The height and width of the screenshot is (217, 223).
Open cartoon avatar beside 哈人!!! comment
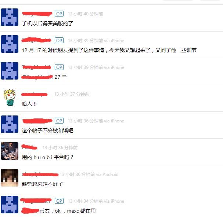click(10, 98)
